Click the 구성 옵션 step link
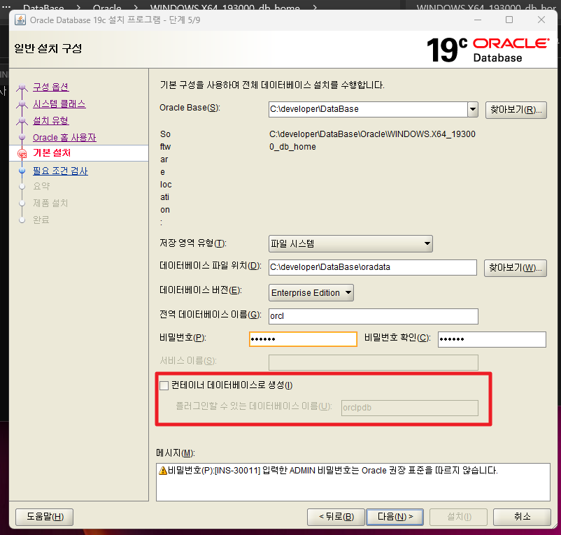 [51, 87]
